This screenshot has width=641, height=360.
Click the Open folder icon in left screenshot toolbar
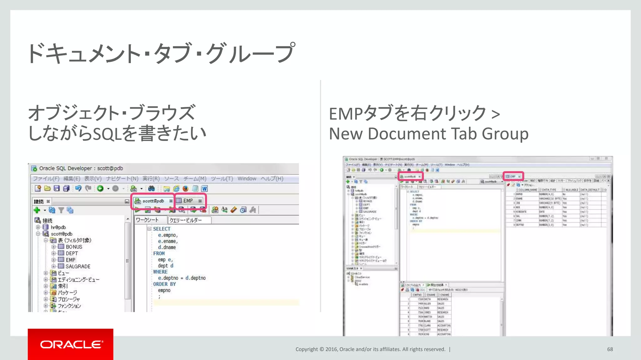tap(47, 188)
